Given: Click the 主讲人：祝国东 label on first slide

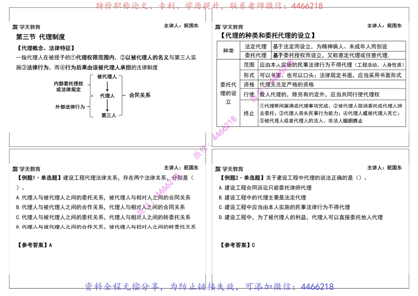Looking at the screenshot, I should [x=182, y=26].
